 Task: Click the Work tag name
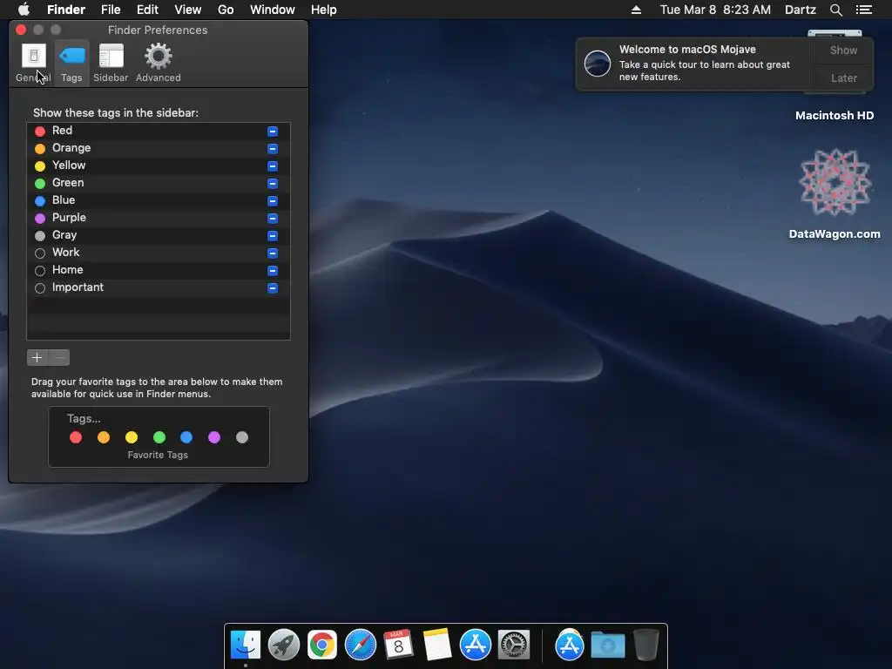(x=66, y=252)
